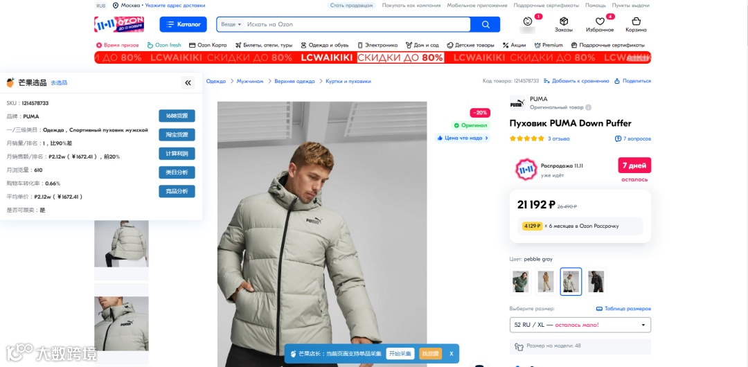
Task: Open the Каталог menu button
Action: pyautogui.click(x=183, y=24)
